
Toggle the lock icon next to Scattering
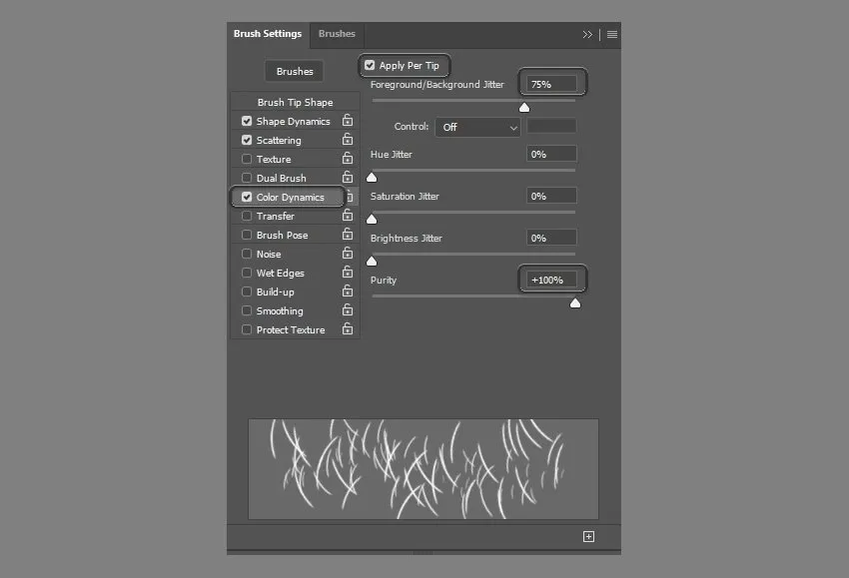coord(348,140)
